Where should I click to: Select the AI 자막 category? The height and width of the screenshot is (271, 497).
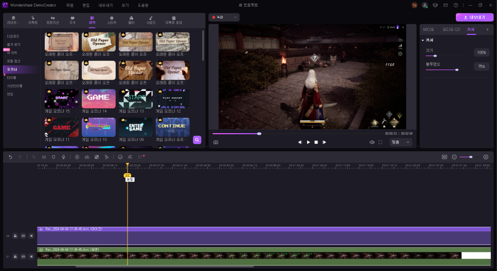coord(12,52)
